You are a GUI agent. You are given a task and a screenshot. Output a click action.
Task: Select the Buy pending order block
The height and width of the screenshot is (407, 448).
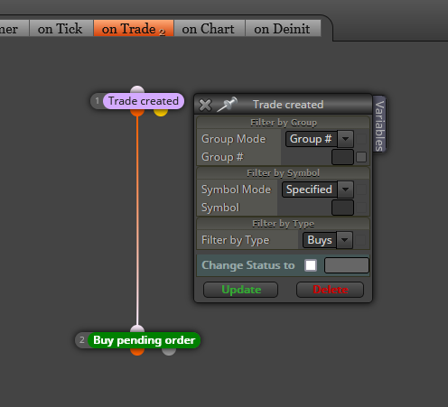[x=144, y=340]
